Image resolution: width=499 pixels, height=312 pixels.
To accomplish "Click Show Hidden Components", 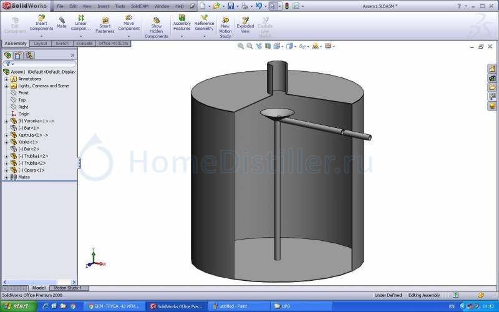I will coord(157,28).
